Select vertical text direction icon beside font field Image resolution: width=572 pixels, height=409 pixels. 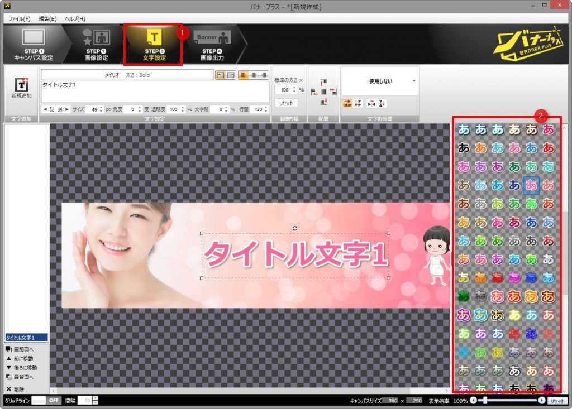coord(231,75)
